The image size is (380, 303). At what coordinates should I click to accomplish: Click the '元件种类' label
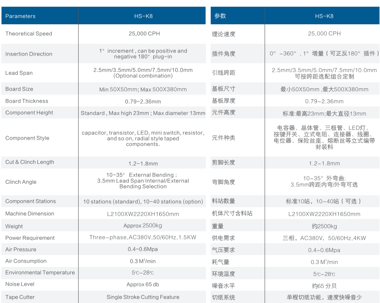[223, 138]
